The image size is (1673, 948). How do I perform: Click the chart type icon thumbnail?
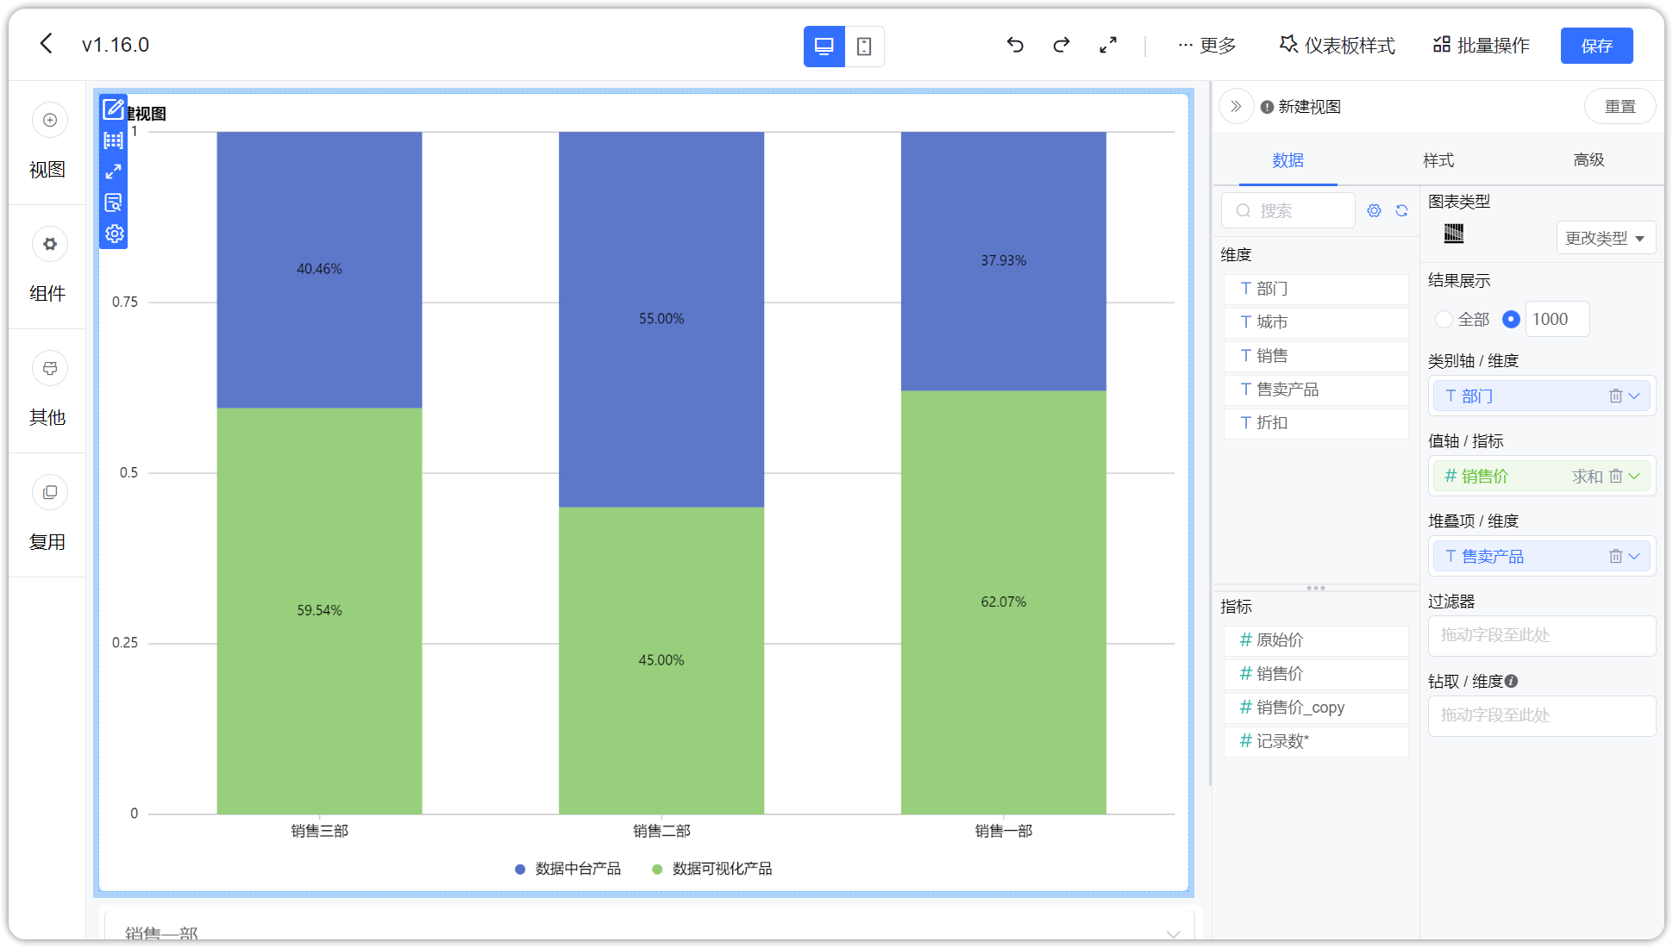(1454, 234)
